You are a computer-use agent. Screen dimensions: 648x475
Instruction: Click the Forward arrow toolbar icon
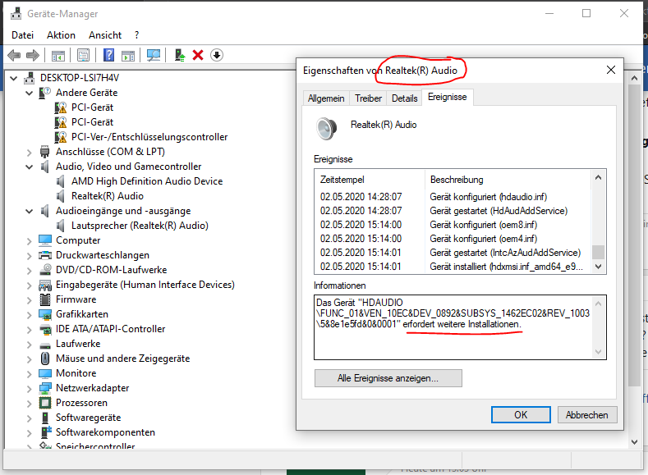(x=33, y=55)
